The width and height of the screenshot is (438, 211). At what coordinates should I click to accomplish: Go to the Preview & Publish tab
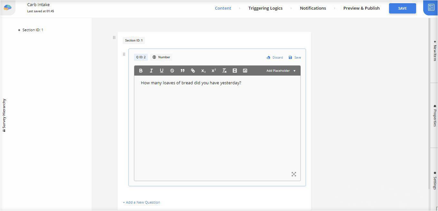click(x=361, y=8)
